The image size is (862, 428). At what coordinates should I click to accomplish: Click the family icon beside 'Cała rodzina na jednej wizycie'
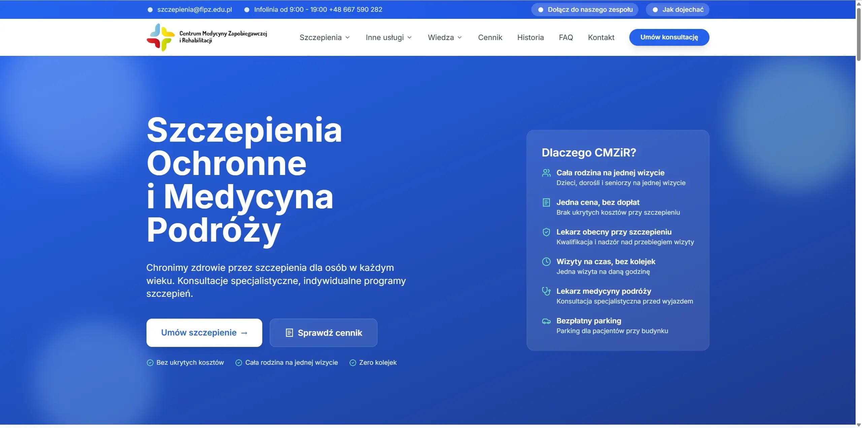(546, 173)
